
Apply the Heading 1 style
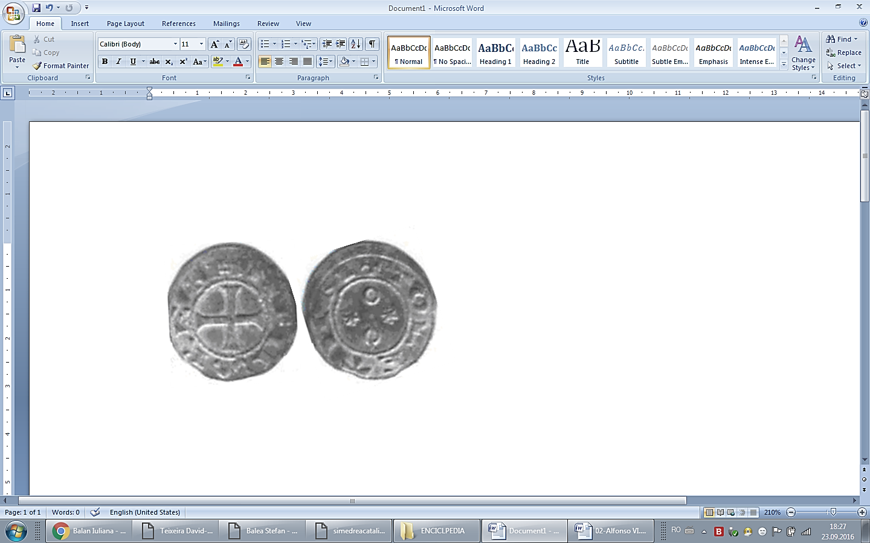[495, 52]
